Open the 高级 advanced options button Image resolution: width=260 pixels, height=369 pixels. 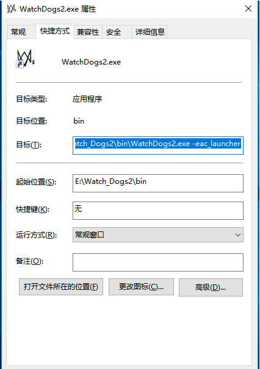click(x=211, y=287)
